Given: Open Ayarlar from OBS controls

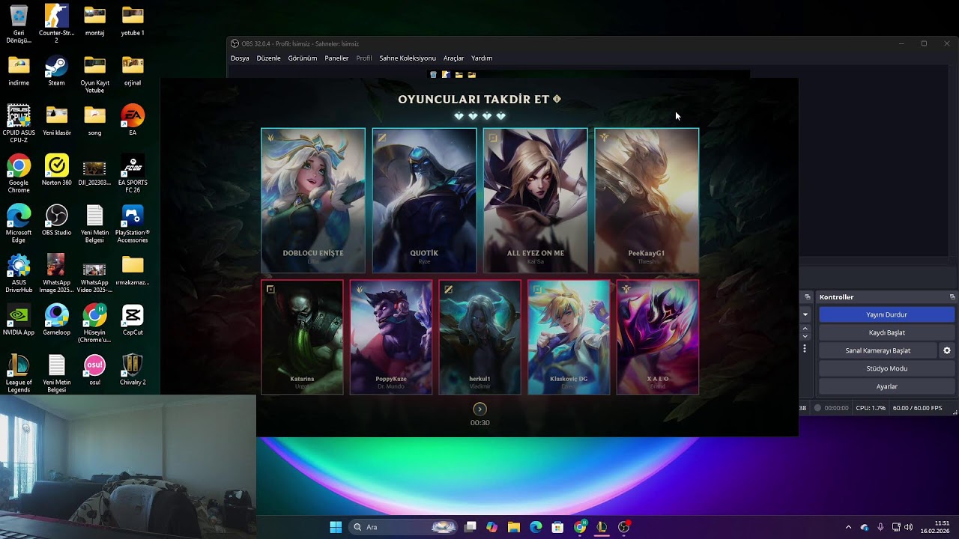Looking at the screenshot, I should [x=886, y=386].
